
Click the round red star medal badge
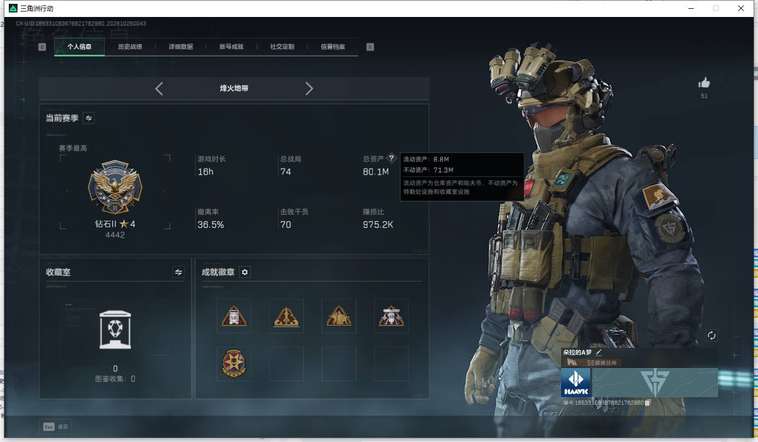[234, 364]
